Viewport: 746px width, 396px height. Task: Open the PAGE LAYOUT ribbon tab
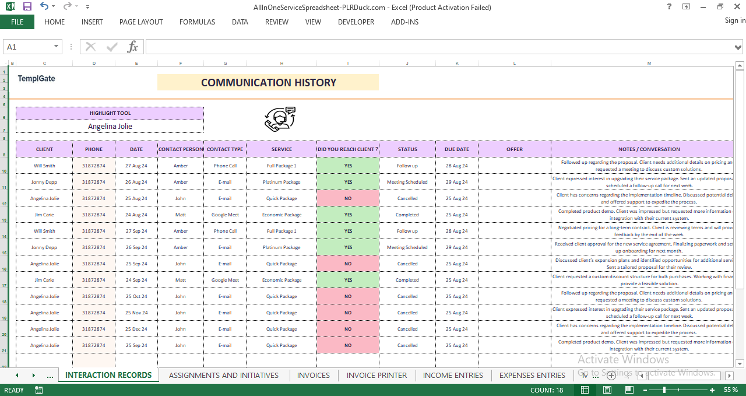click(x=141, y=22)
